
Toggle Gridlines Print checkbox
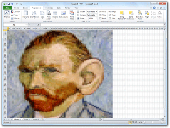pos(100,19)
